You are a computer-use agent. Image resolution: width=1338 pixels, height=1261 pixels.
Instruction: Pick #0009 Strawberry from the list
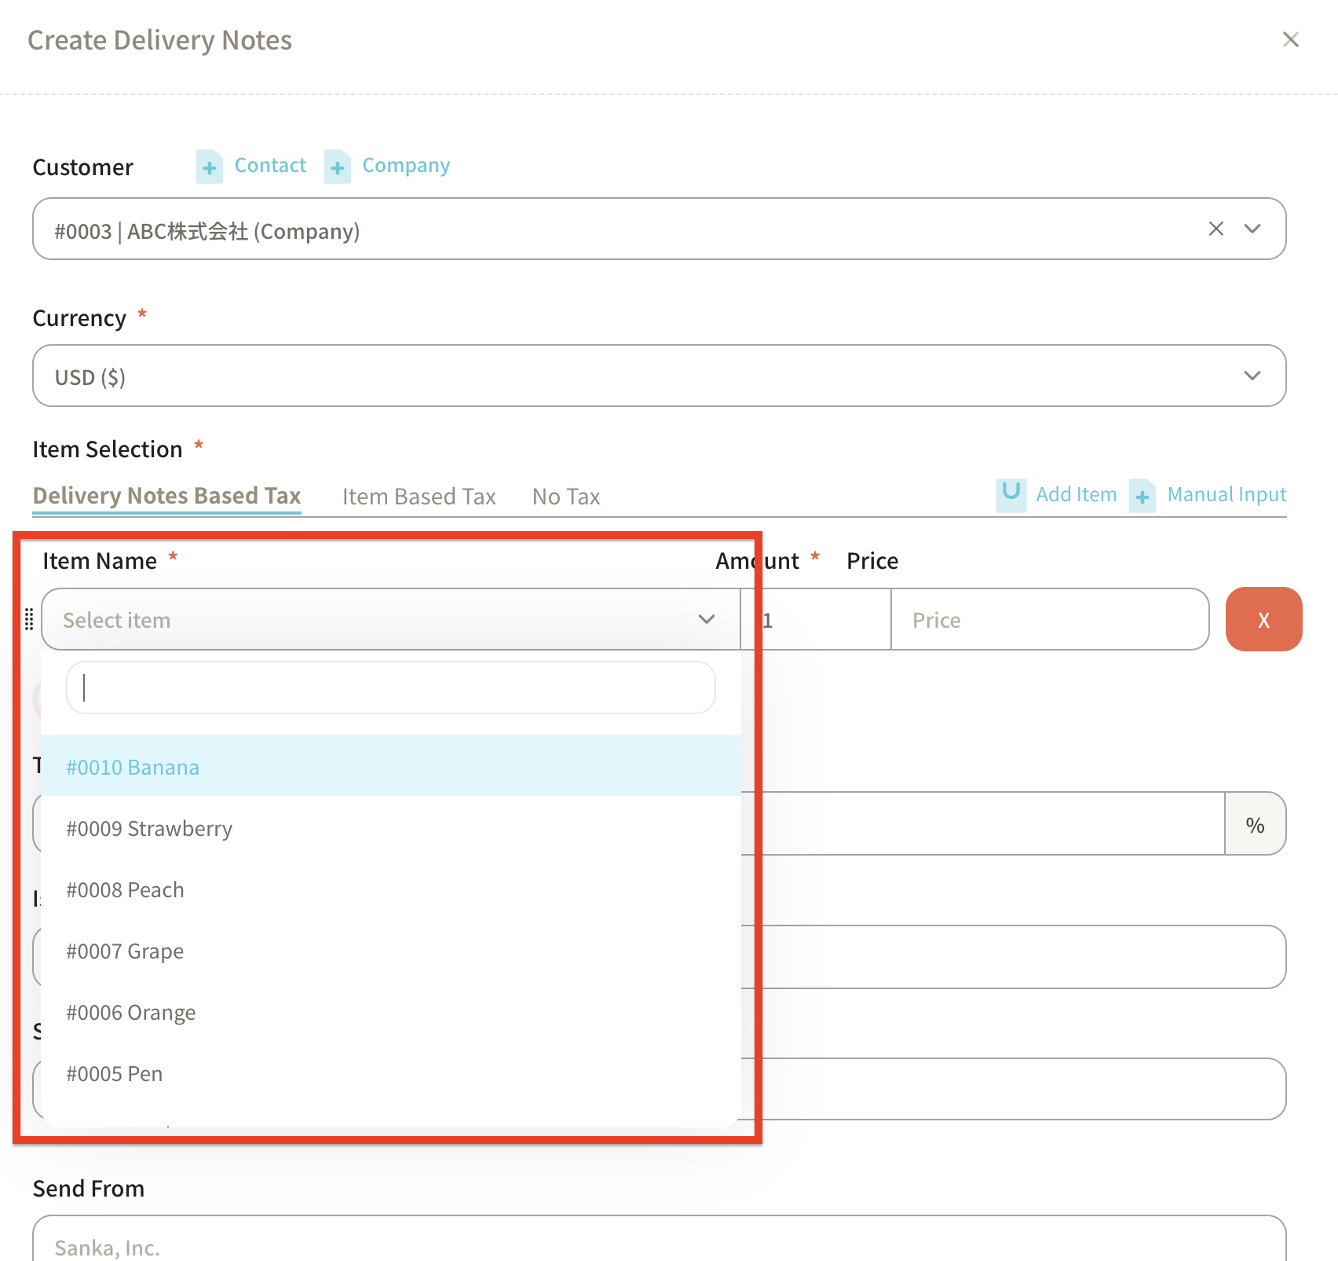[x=149, y=828]
